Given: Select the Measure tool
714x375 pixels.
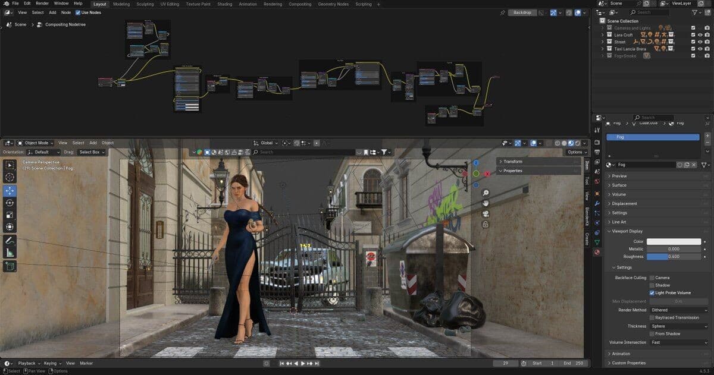Looking at the screenshot, I should (x=10, y=253).
